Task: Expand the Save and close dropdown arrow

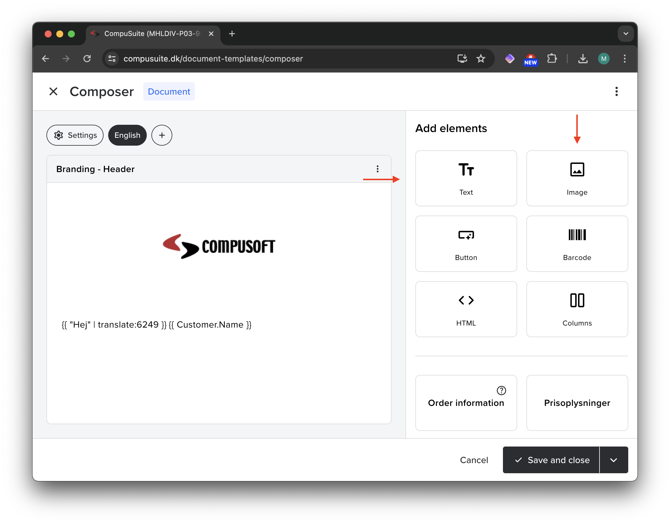Action: pyautogui.click(x=613, y=460)
